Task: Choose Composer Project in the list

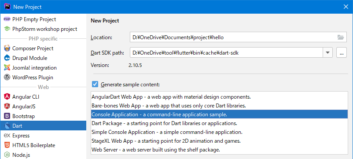Action: click(x=43, y=48)
